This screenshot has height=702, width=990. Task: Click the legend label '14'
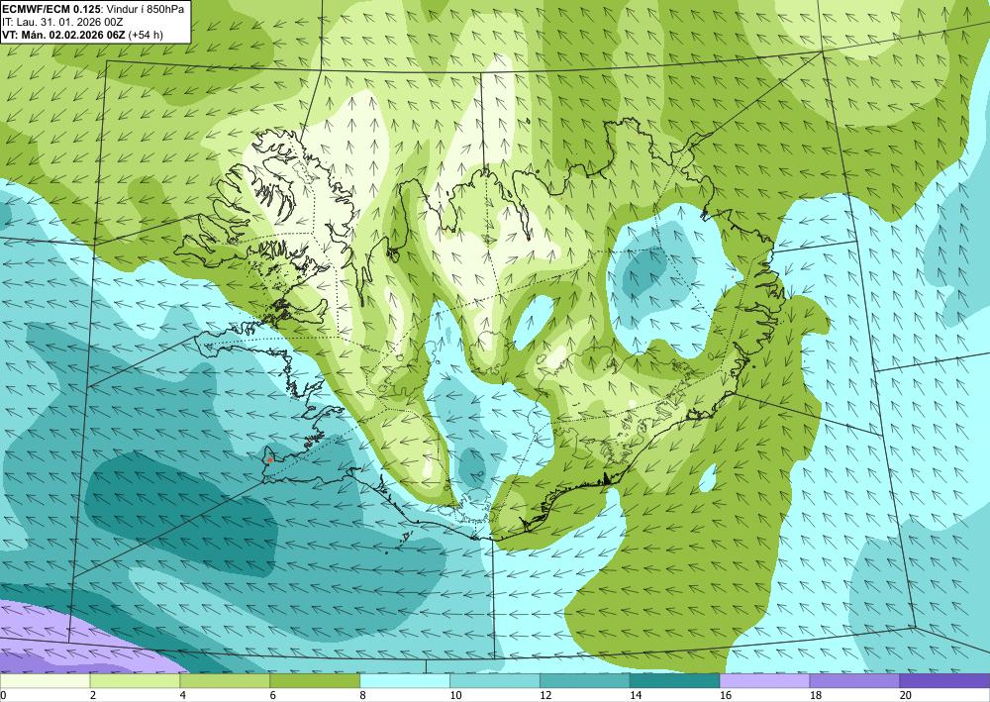(x=636, y=696)
